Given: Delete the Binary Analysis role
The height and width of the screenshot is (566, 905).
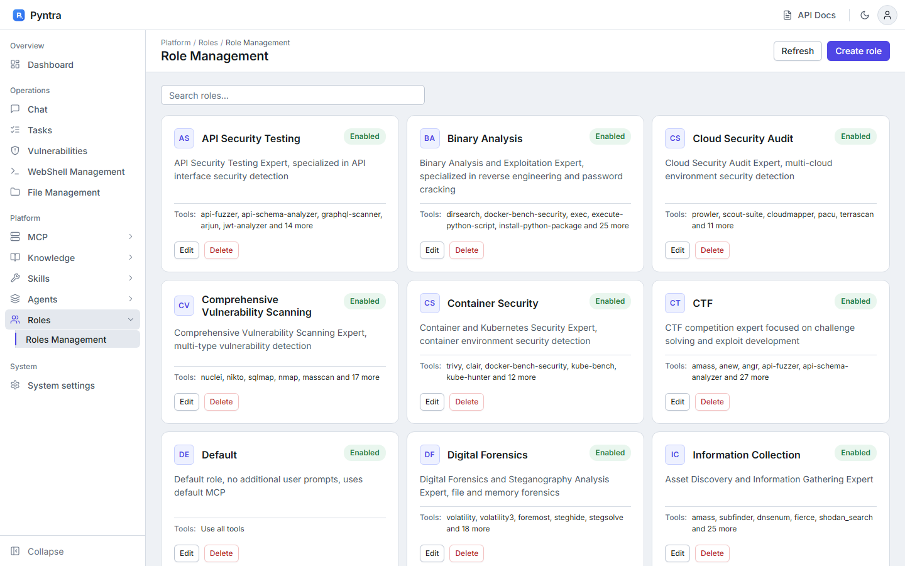Looking at the screenshot, I should [467, 250].
